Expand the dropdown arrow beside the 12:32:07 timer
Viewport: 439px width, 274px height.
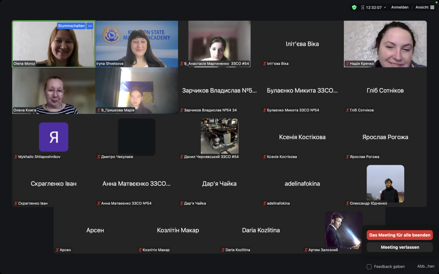385,7
